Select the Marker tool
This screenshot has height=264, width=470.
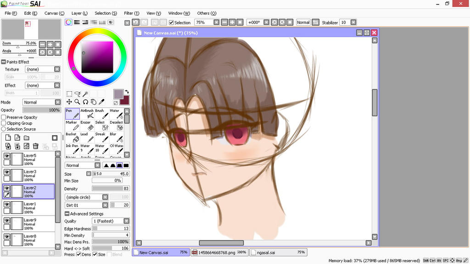tap(73, 126)
